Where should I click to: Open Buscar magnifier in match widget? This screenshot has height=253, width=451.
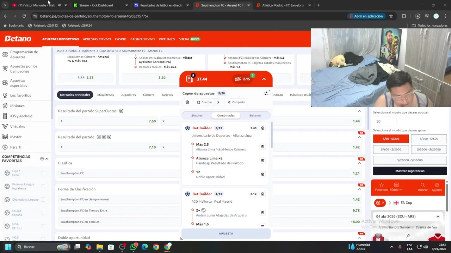422,187
